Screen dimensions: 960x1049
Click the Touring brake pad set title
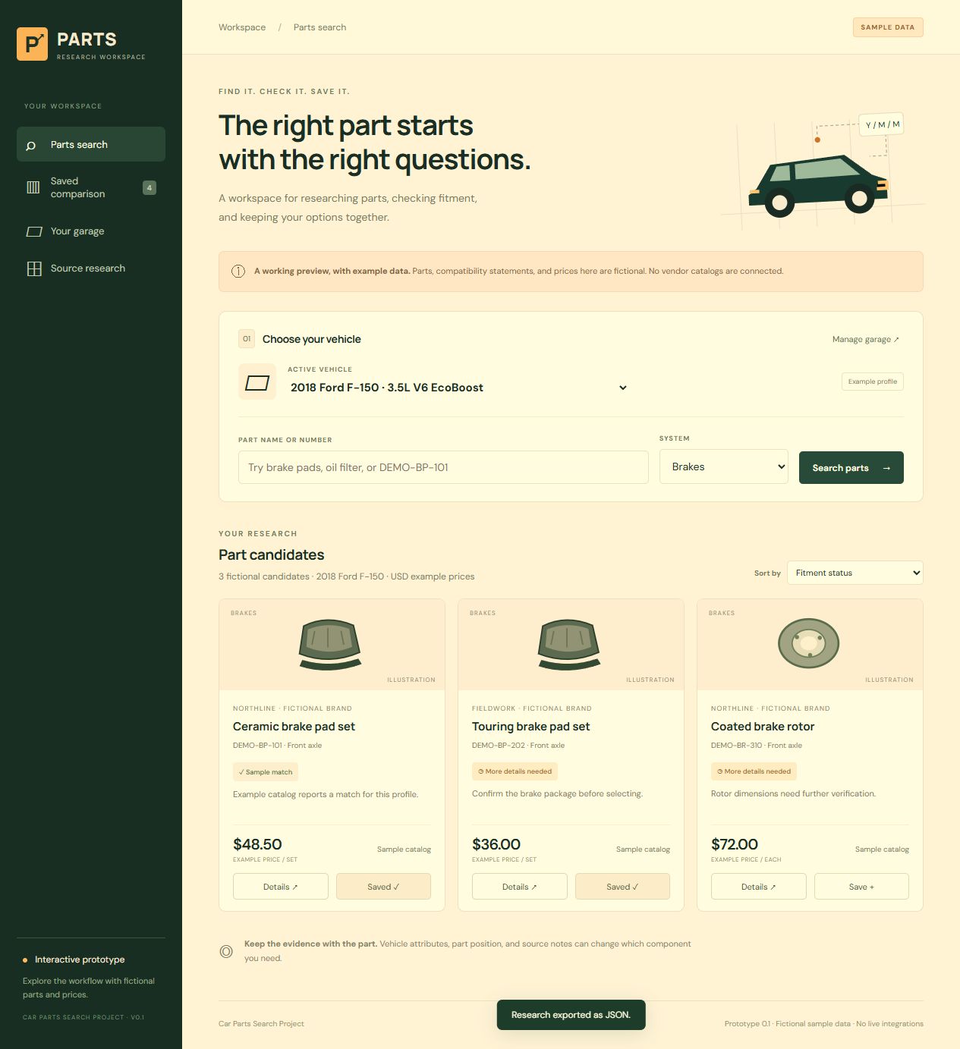pos(531,727)
